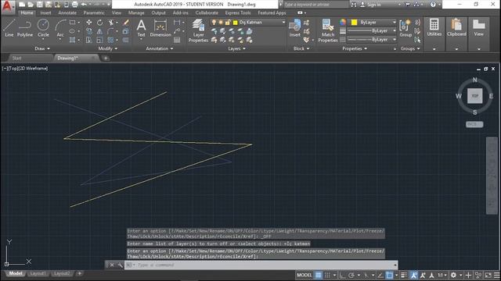This screenshot has height=281, width=501.
Task: Switch to the Start file tab
Action: pos(16,58)
